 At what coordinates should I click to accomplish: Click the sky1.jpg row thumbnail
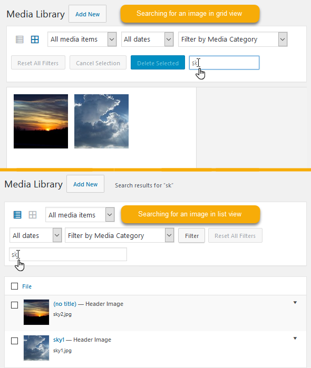tap(36, 348)
